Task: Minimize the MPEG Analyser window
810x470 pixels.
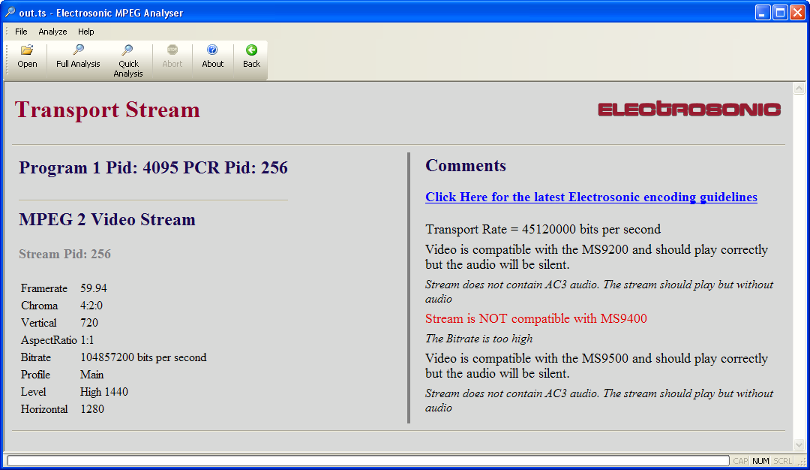Action: (763, 13)
